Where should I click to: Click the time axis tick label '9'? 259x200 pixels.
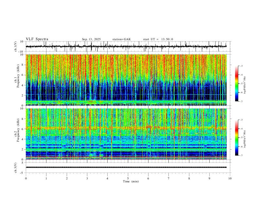(209, 178)
